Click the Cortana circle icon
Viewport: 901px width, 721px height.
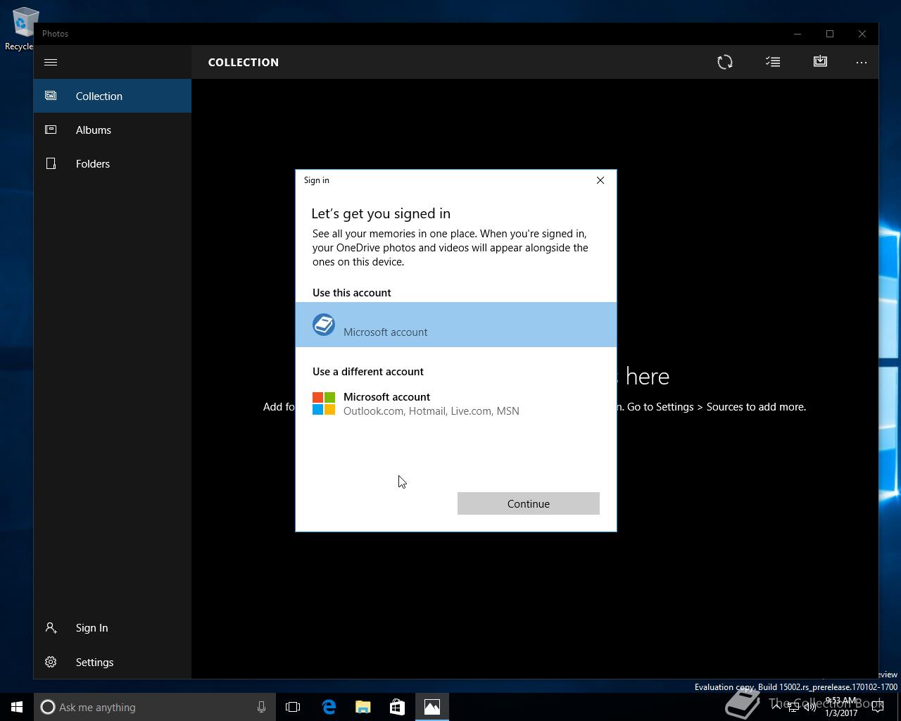47,707
